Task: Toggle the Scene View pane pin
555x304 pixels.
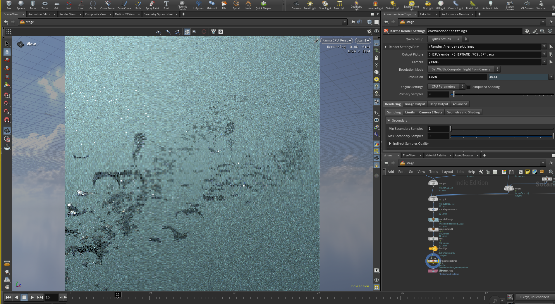Action: click(x=353, y=22)
